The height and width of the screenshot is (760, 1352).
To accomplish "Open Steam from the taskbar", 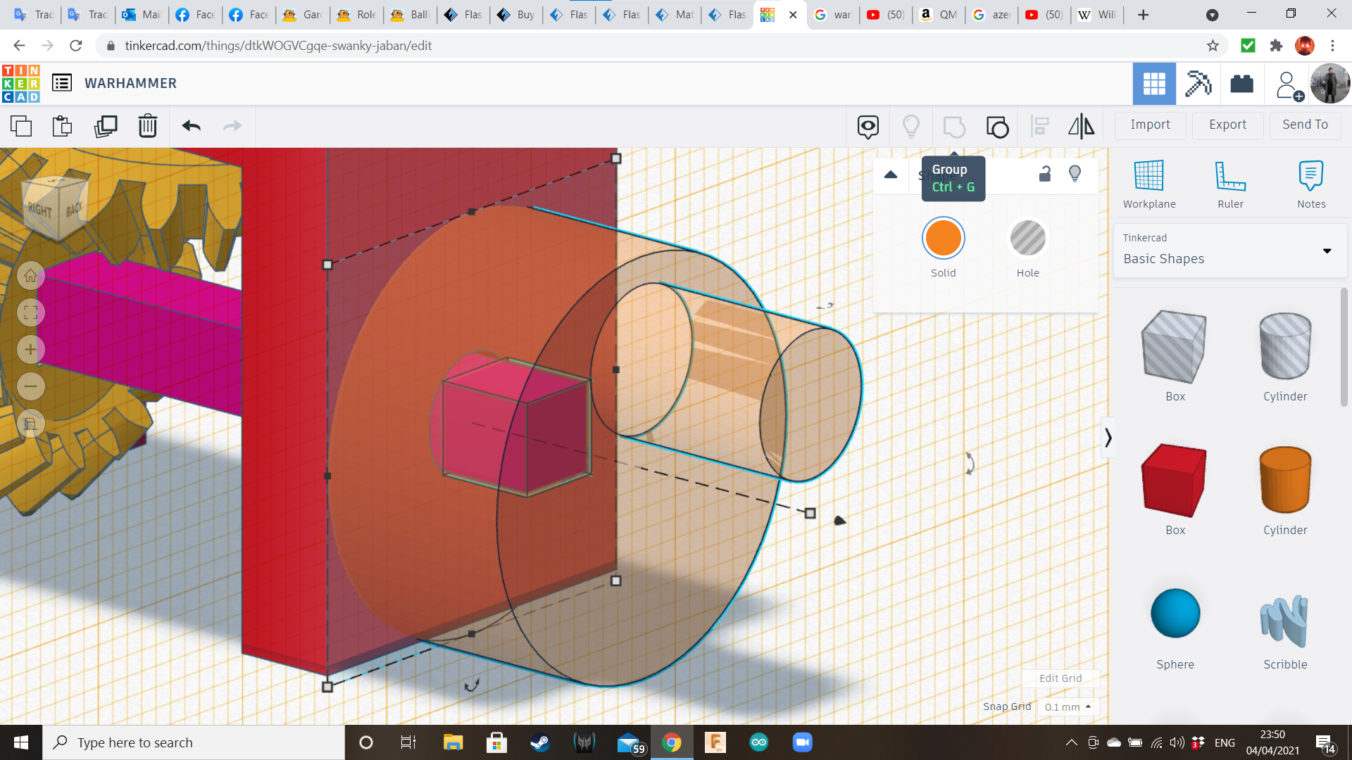I will tap(540, 742).
